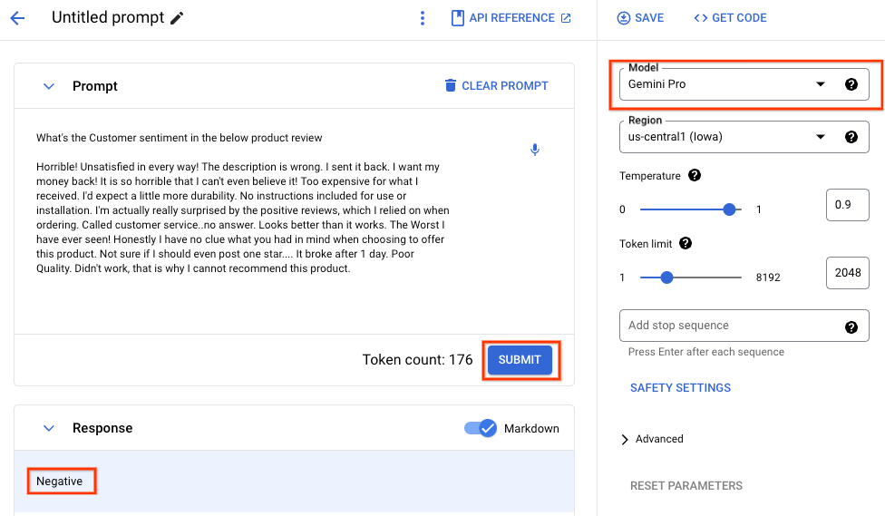Open the API Reference link
The width and height of the screenshot is (885, 516).
(511, 18)
